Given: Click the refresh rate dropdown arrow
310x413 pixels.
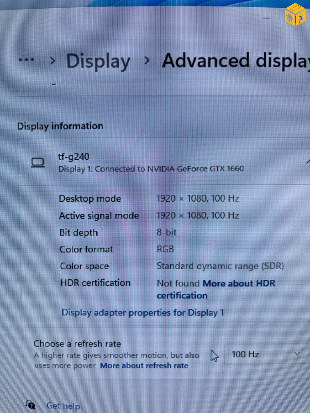Looking at the screenshot, I should click(297, 354).
